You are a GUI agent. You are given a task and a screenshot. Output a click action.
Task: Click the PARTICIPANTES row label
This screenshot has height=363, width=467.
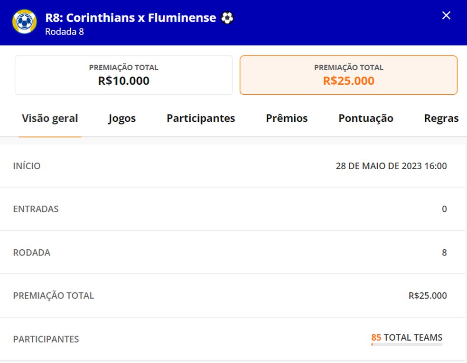tap(46, 339)
